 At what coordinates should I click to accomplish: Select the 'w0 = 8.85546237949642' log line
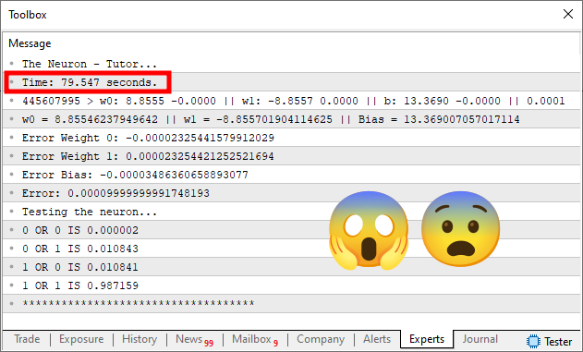[292, 119]
